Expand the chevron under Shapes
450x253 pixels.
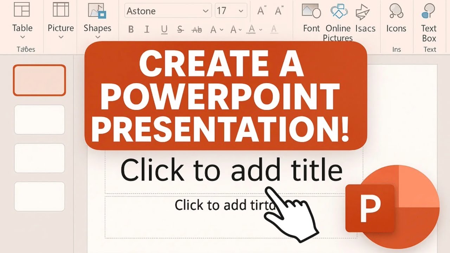97,38
